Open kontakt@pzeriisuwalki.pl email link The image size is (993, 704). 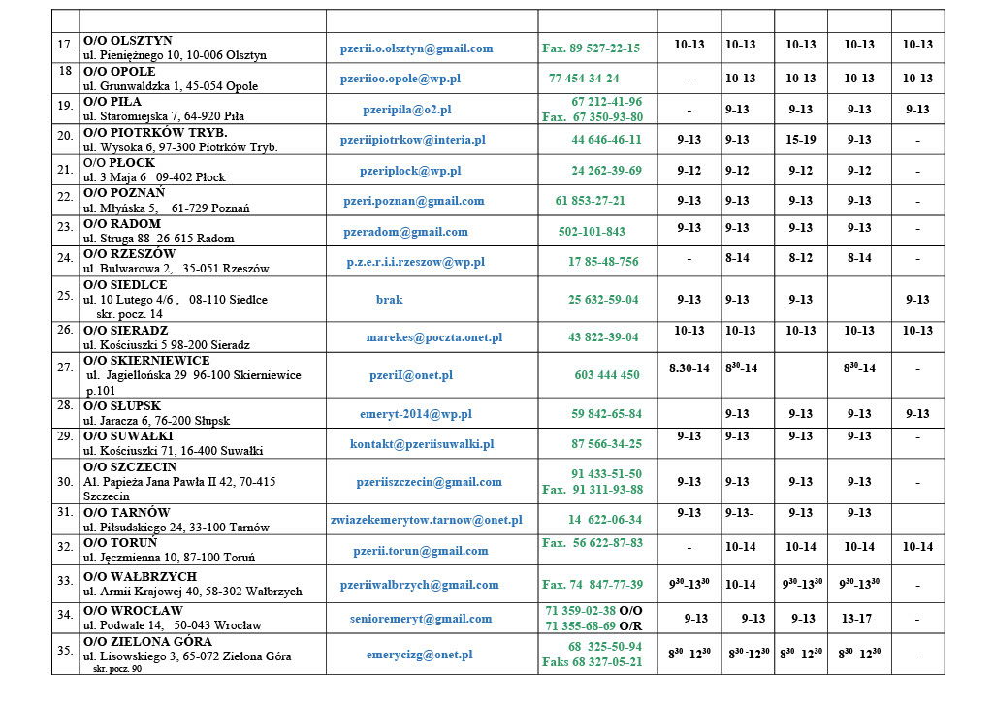[423, 444]
